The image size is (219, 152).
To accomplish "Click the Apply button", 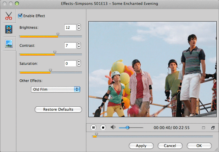I will tap(141, 146).
